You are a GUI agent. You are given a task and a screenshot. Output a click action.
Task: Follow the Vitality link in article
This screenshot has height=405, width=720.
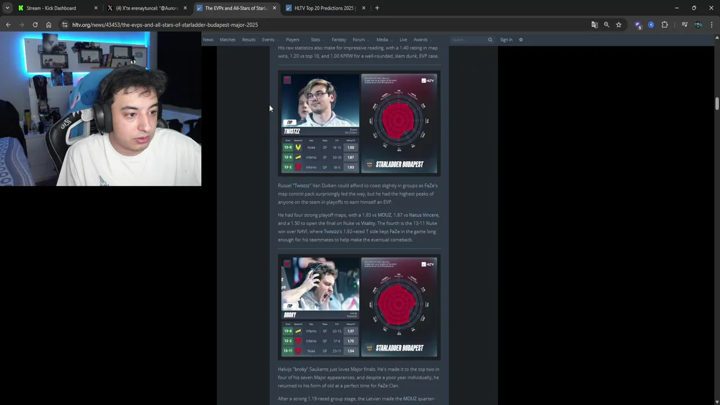coord(367,223)
